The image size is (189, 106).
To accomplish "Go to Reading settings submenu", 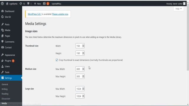I will [5, 94].
